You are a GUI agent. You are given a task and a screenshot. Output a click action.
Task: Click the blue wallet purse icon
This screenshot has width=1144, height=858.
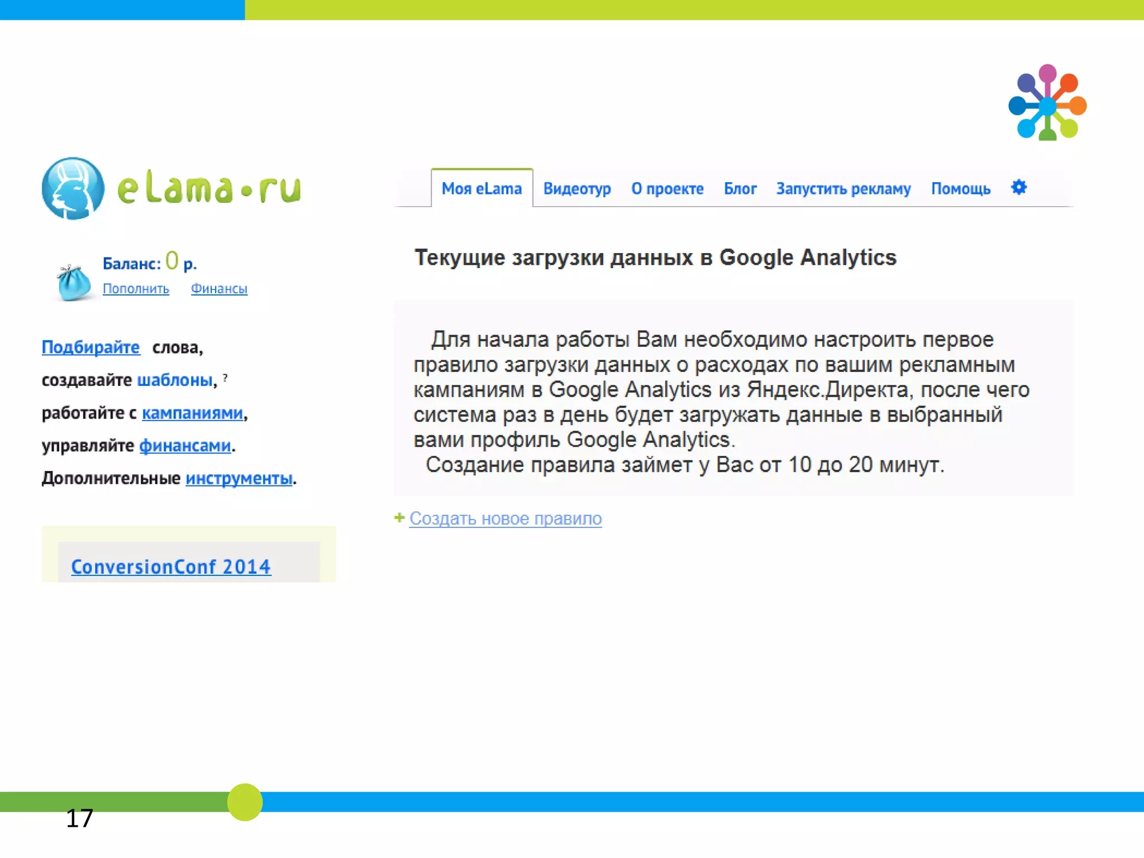tap(74, 283)
